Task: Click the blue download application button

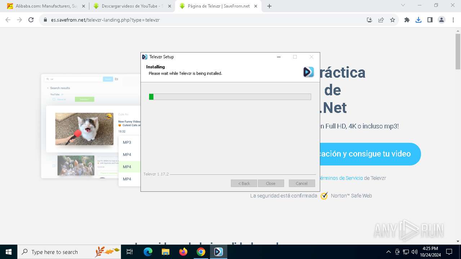Action: [x=370, y=154]
